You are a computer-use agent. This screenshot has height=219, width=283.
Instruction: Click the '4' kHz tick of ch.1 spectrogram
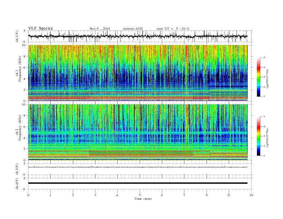point(25,79)
